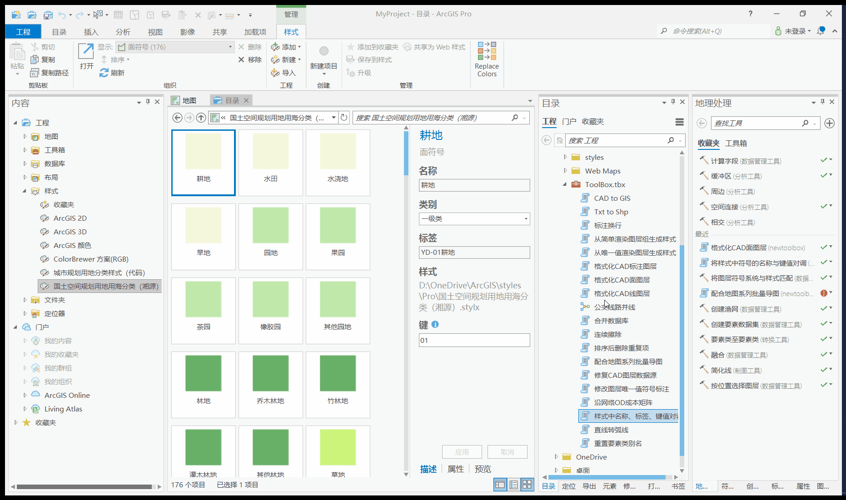Click the help question mark icon
This screenshot has width=846, height=500.
pos(751,14)
